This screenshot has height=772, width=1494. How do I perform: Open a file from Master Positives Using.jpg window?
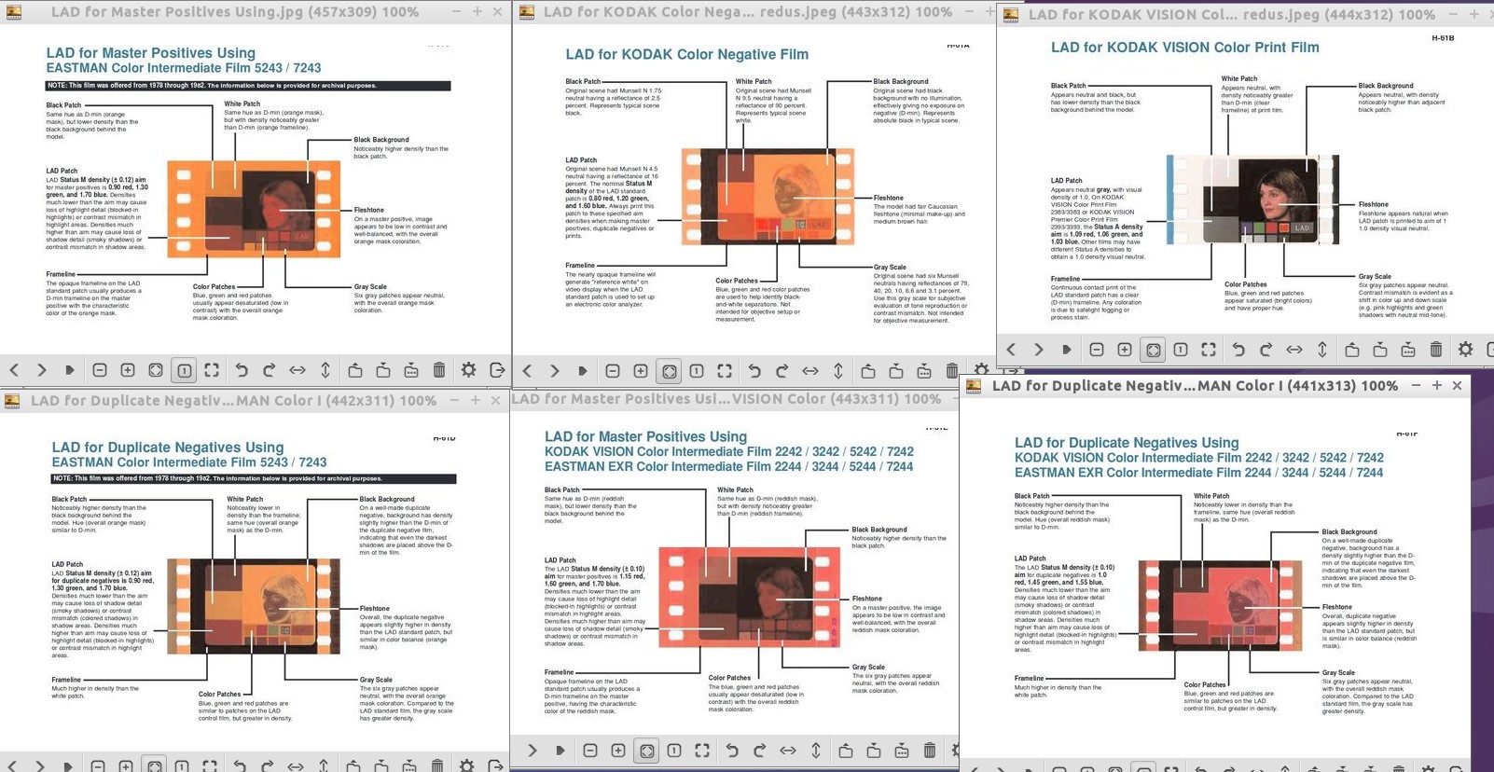pos(355,370)
